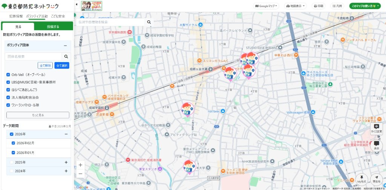Open the 地図表示 dropdown
The height and width of the screenshot is (190, 386).
(296, 6)
